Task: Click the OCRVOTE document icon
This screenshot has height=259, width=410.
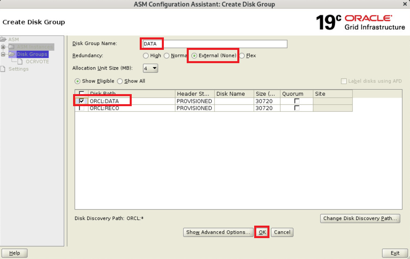Action: click(x=20, y=62)
